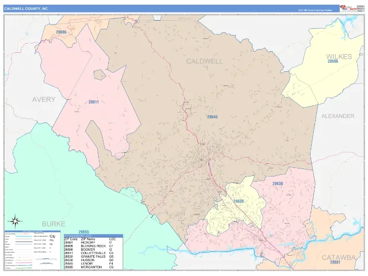Click the 28638 ZIP label on the map
The image size is (368, 276).
239,201
